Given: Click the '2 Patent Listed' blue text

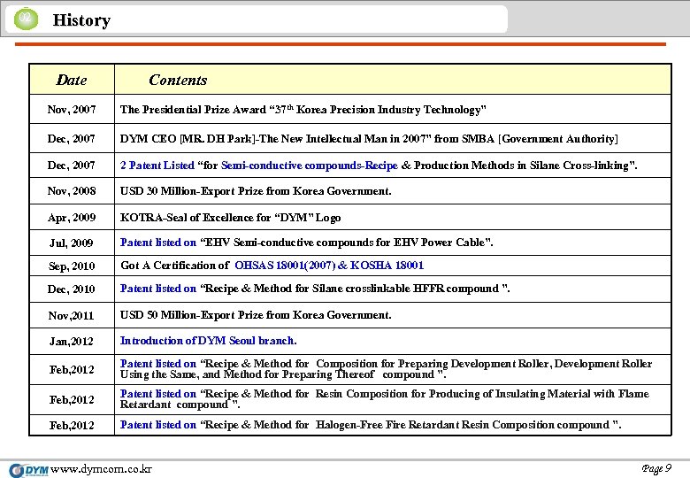Looking at the screenshot, I should click(x=157, y=165).
